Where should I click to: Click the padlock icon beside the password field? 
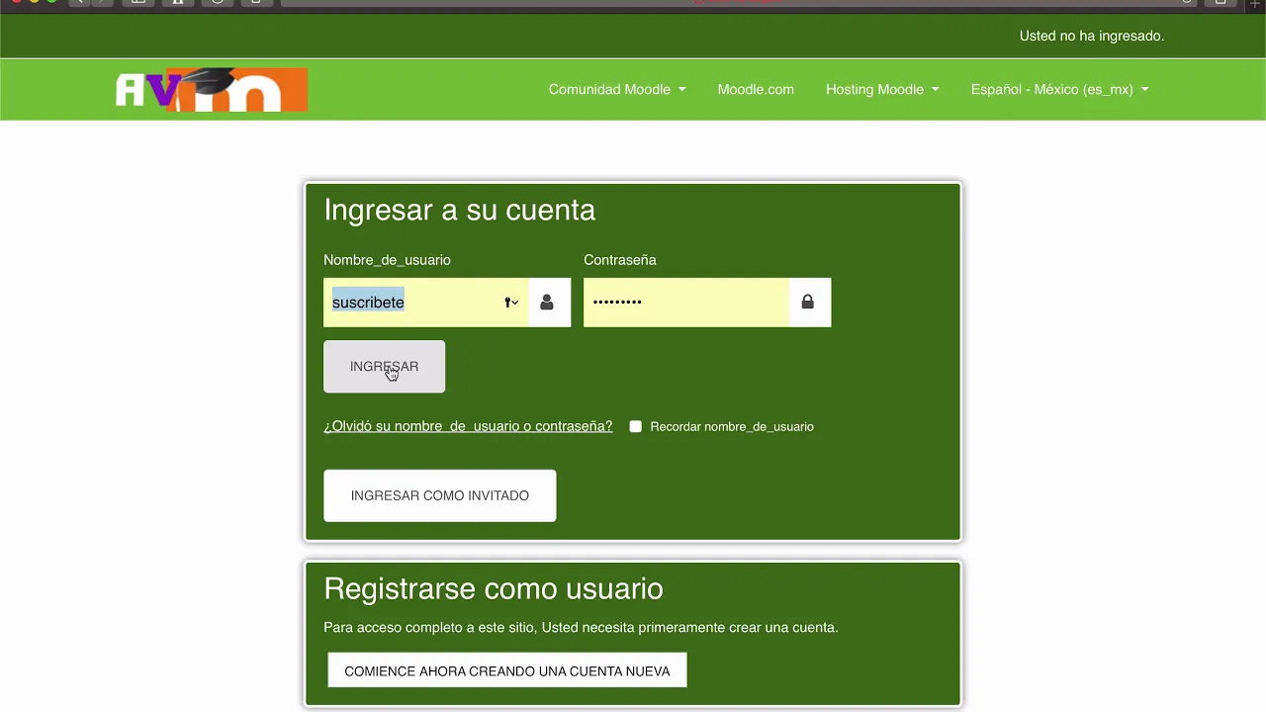808,303
